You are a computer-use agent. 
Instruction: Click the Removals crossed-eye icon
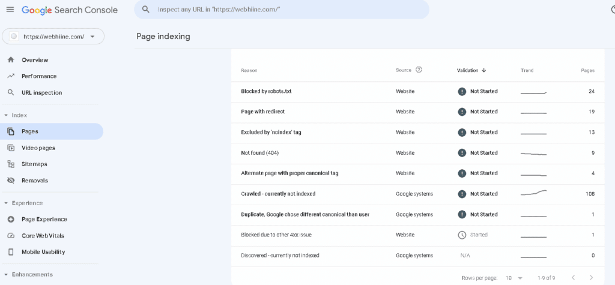point(11,181)
